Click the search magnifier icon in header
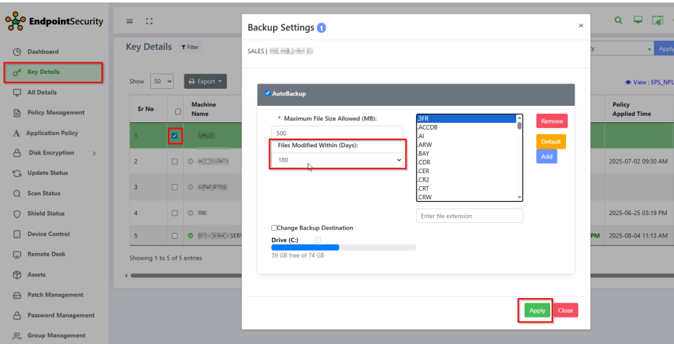 coord(618,20)
